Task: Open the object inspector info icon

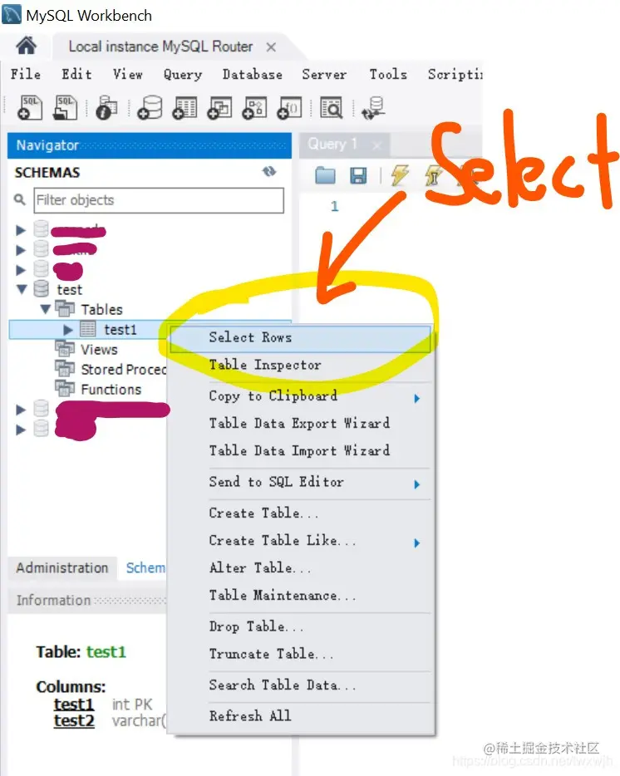Action: [x=106, y=107]
